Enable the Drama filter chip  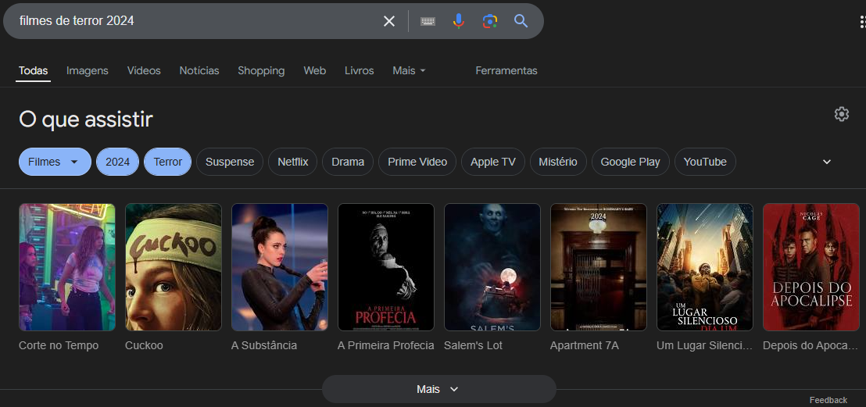coord(348,162)
